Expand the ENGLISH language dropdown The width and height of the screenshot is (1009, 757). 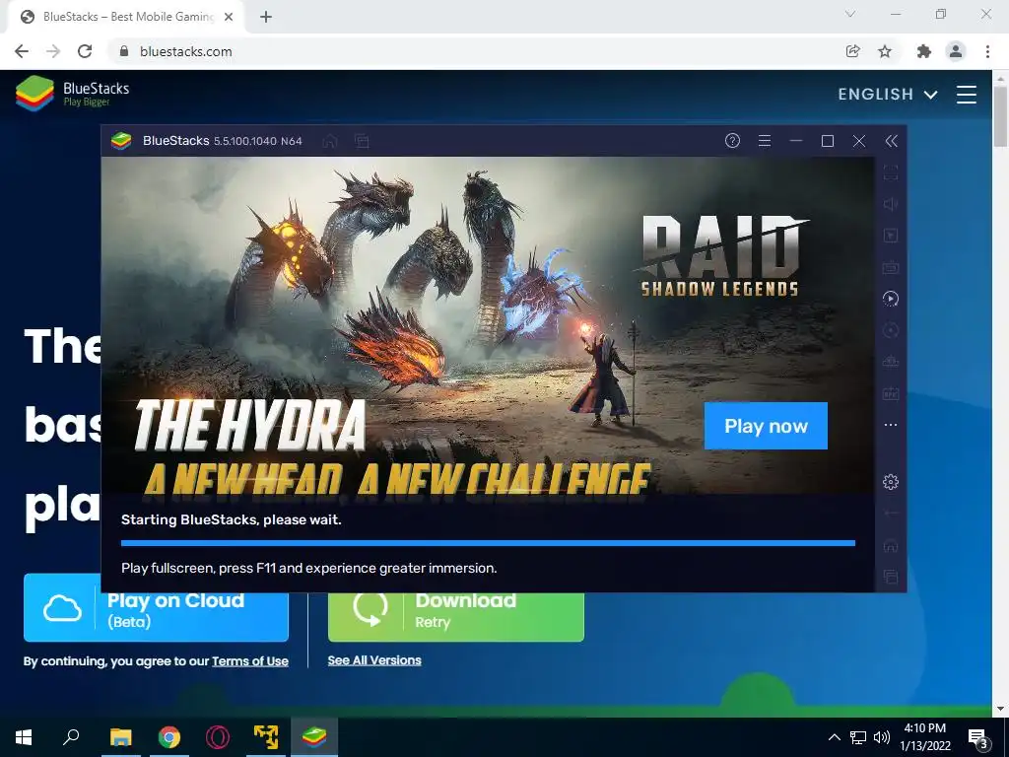tap(888, 94)
